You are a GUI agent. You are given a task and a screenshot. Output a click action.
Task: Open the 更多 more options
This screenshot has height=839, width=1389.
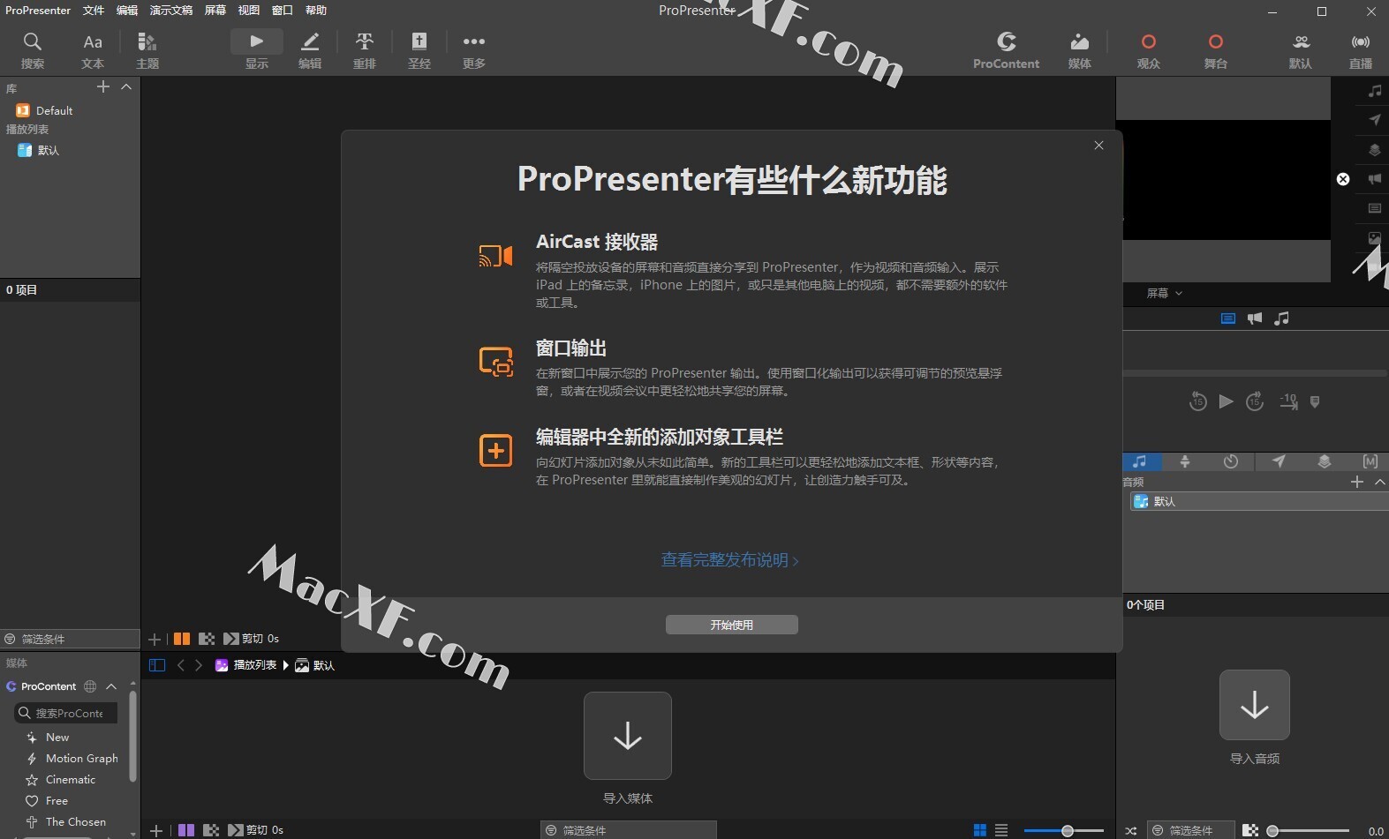474,50
